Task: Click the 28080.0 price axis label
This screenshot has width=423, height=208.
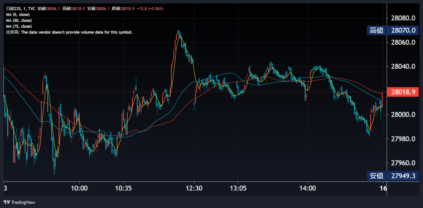Action: click(x=403, y=18)
